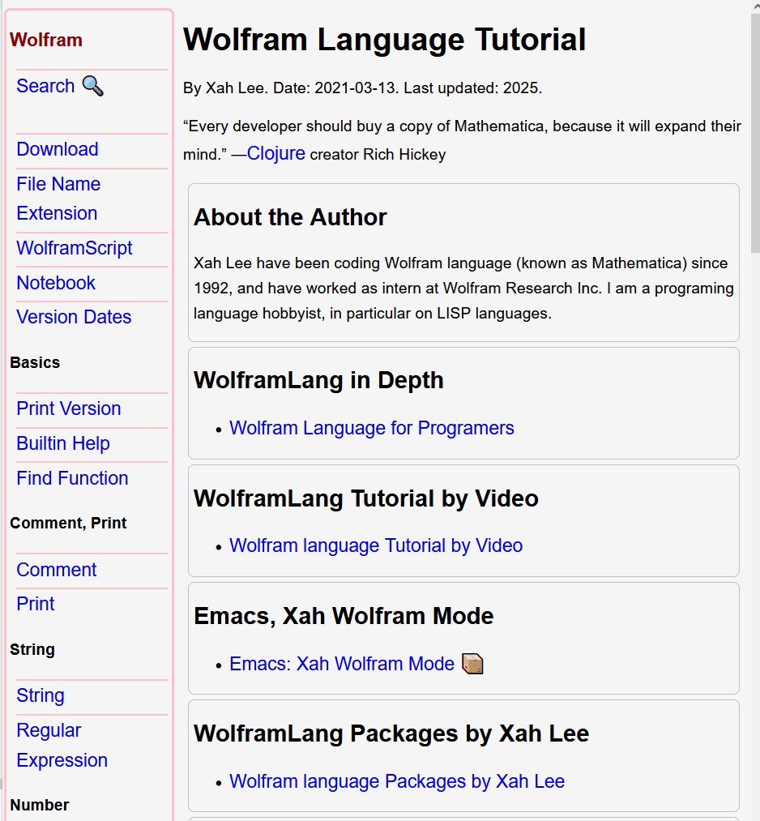
Task: Click the About the Author heading
Action: (290, 217)
